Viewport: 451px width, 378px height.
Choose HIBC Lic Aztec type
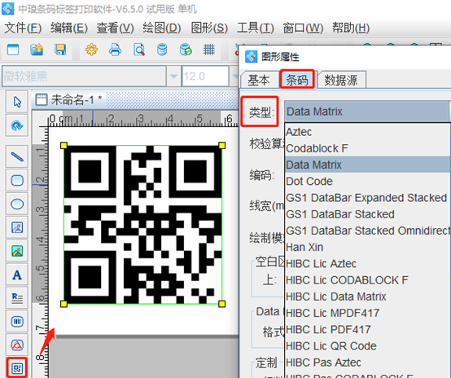coord(368,263)
